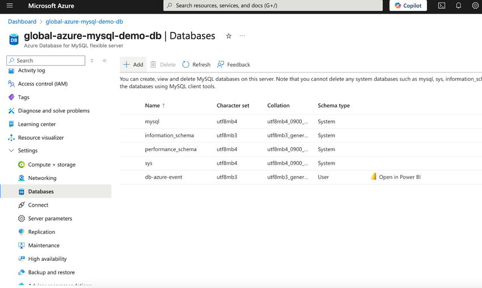Click the Server parameters gear icon
The height and width of the screenshot is (288, 482).
pos(22,218)
